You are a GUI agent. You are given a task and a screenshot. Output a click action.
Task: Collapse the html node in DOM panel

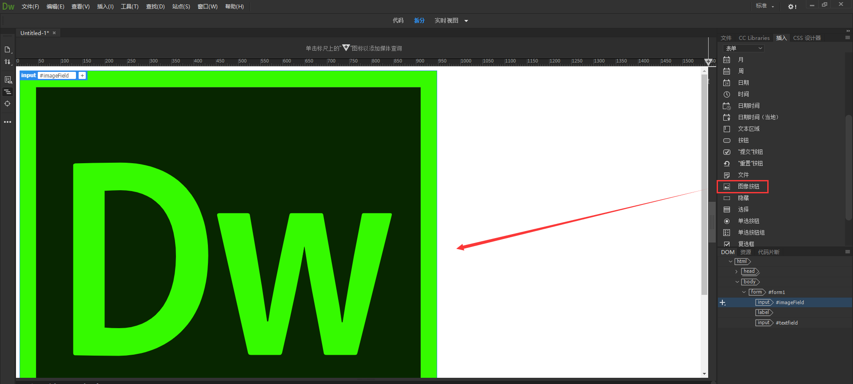(x=730, y=262)
